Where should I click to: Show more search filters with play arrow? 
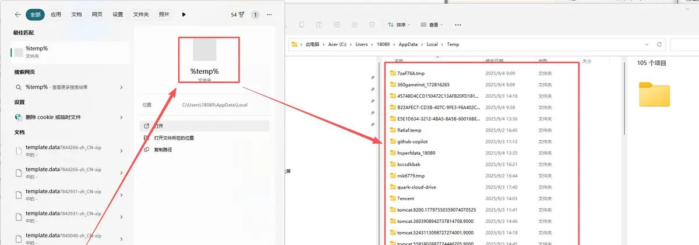tap(184, 15)
